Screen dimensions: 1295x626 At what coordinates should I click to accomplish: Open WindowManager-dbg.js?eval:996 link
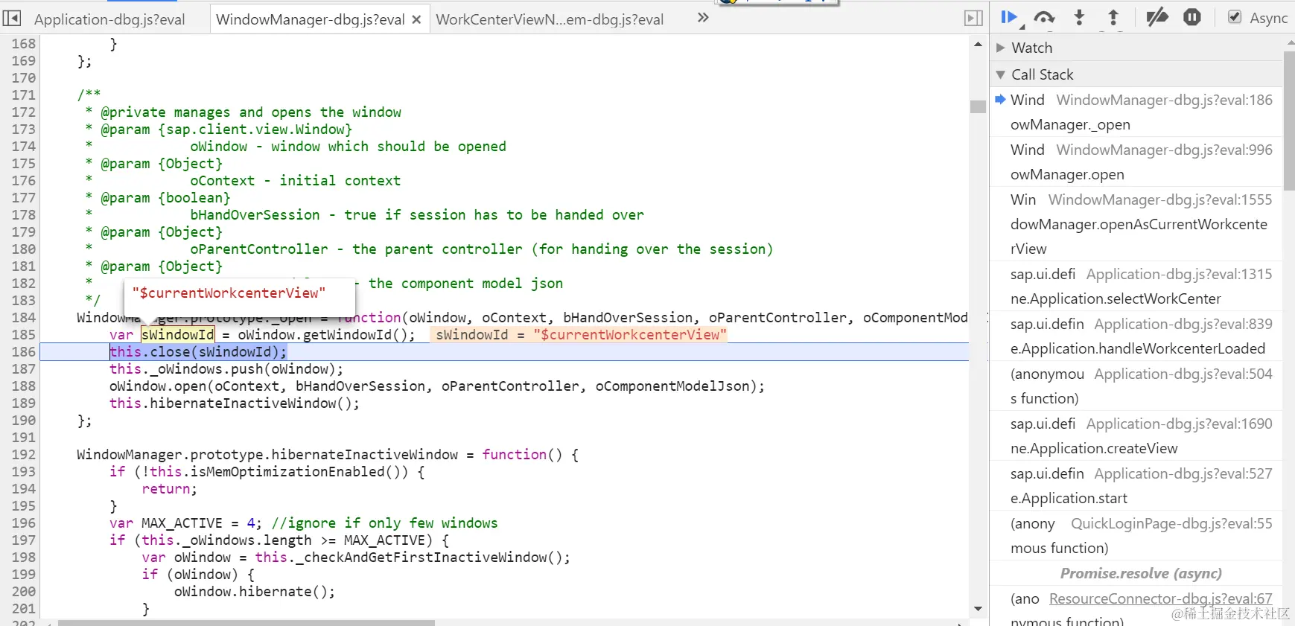click(1164, 150)
